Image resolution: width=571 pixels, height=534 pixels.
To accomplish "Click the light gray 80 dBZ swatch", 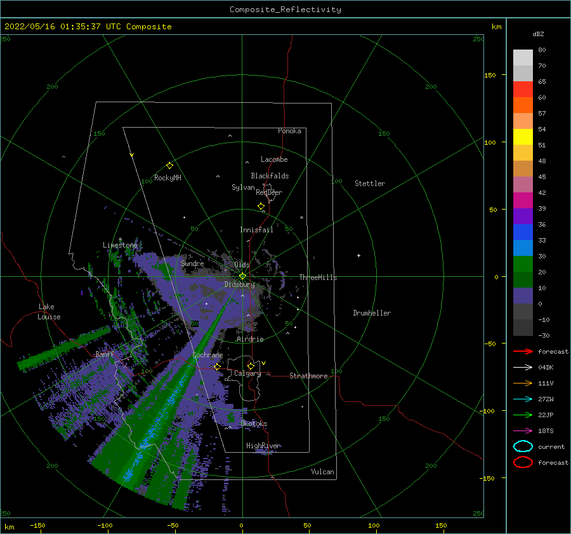I will coord(523,57).
